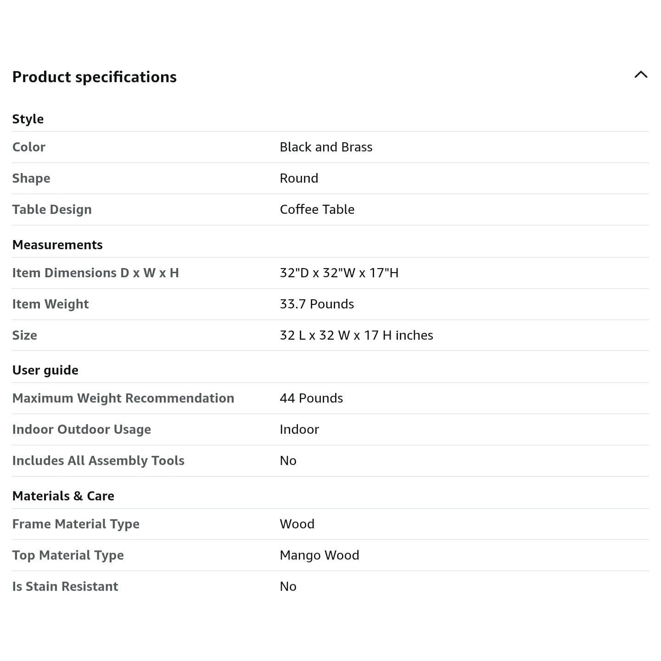Click the Measurements section header
661x661 pixels.
tap(57, 245)
